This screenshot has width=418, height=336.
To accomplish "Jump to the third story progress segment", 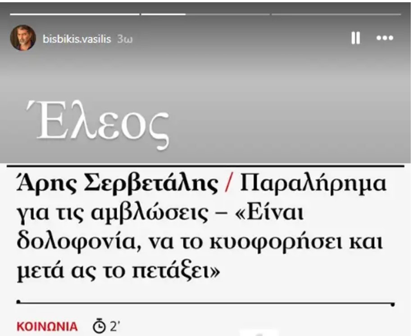I will coord(336,14).
